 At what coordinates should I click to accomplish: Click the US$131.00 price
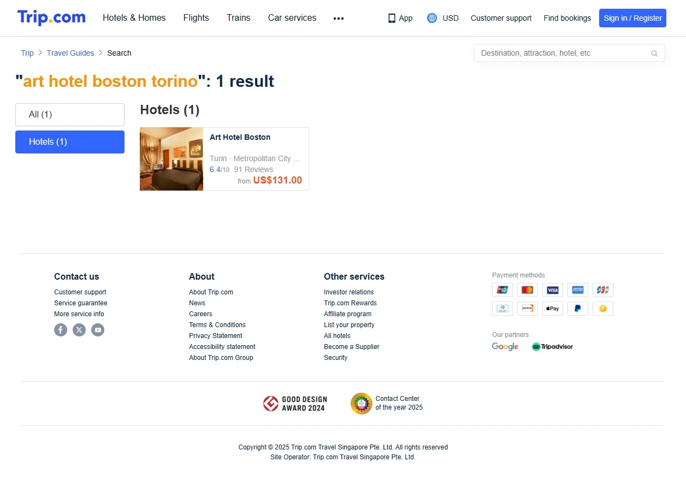[277, 180]
